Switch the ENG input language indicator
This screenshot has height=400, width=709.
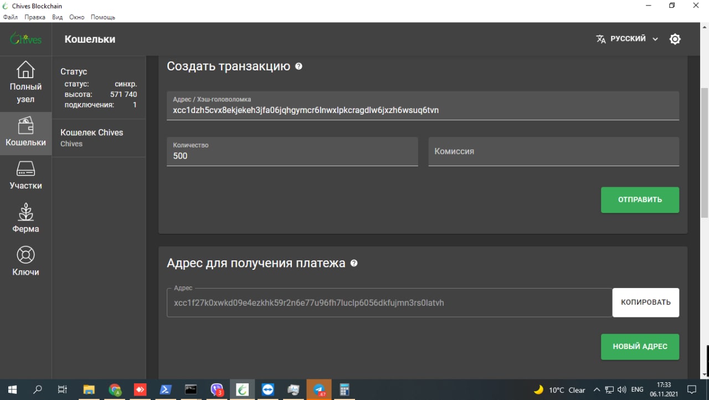637,389
